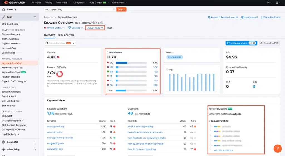Expand the Local SEO sidebar section

pyautogui.click(x=35, y=142)
